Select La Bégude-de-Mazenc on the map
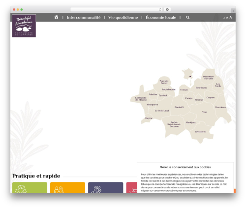This screenshot has width=246, height=208. [141, 99]
